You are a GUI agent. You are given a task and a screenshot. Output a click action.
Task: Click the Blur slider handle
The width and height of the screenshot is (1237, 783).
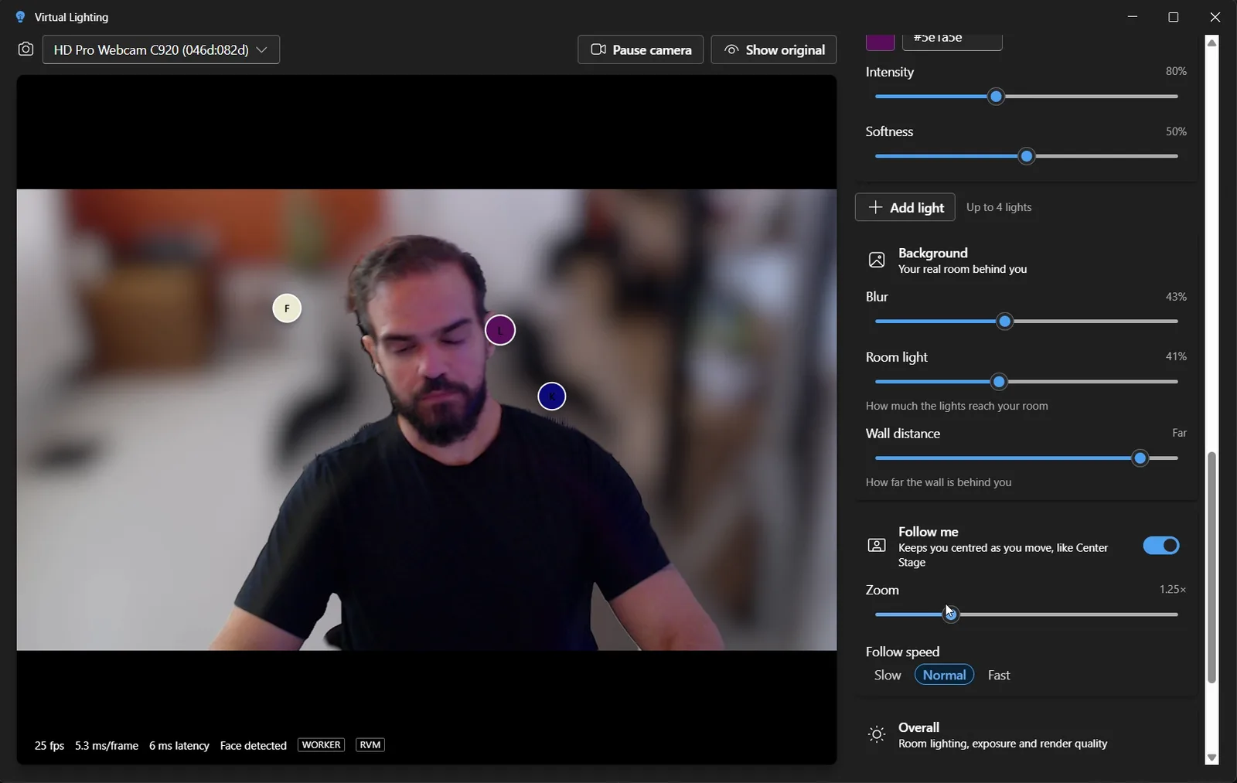1005,322
